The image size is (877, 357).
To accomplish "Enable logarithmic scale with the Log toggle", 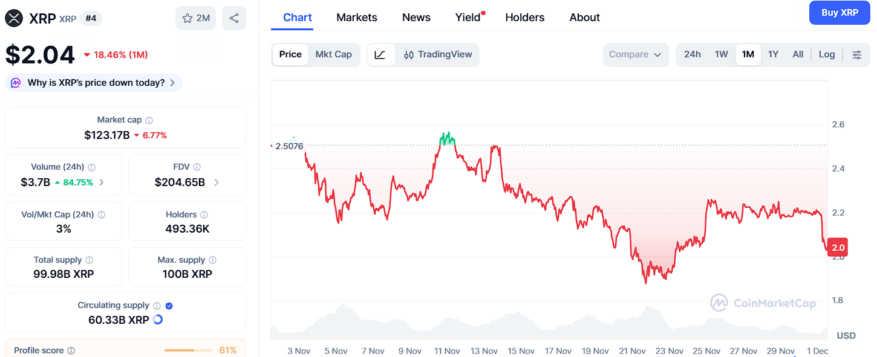I will [x=827, y=54].
